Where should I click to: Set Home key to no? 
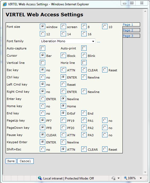43,106
